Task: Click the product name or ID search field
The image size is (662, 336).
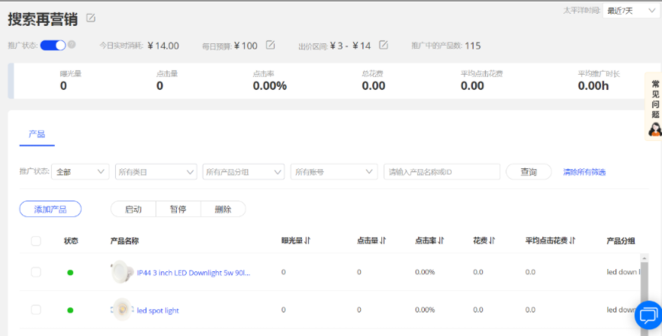Action: click(442, 172)
